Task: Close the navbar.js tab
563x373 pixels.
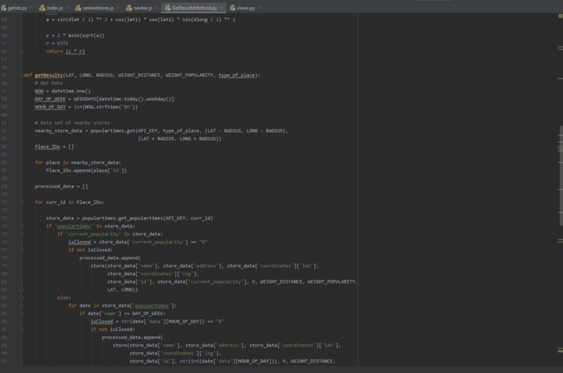Action: pos(156,8)
